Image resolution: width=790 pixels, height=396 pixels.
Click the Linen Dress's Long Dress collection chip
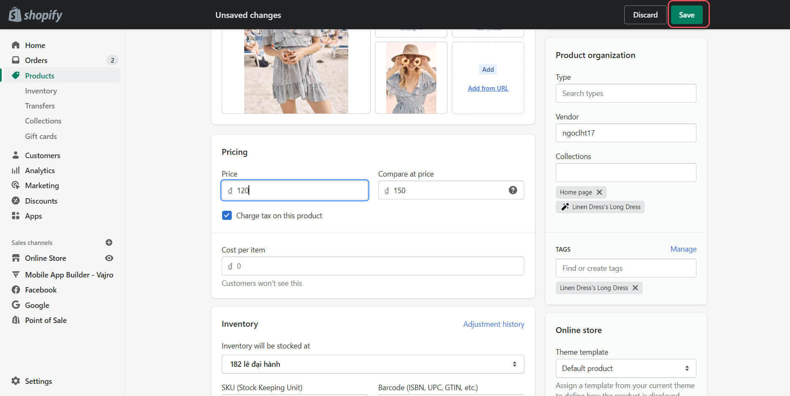click(600, 207)
